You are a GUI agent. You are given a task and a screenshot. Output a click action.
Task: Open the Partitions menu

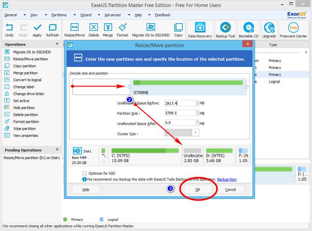[59, 15]
